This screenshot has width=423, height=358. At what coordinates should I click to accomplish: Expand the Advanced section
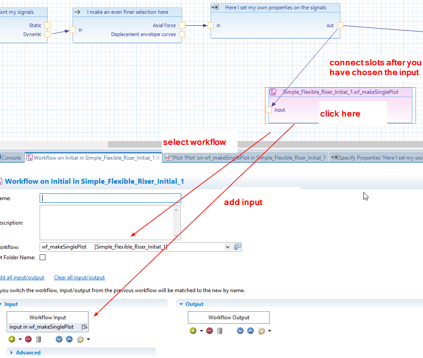[x=28, y=353]
